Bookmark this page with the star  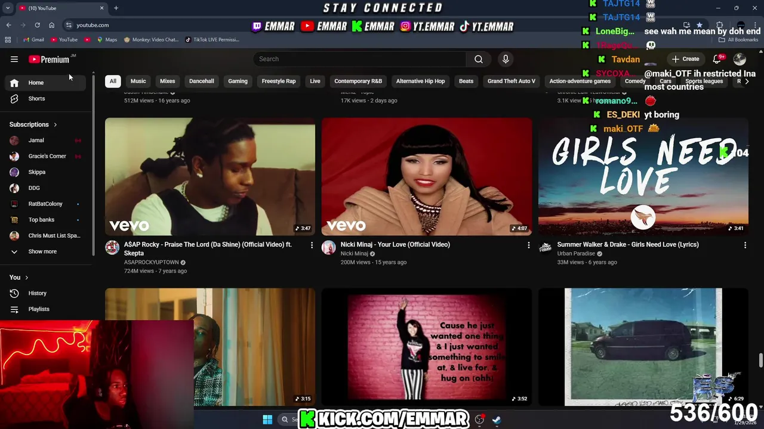tap(699, 25)
